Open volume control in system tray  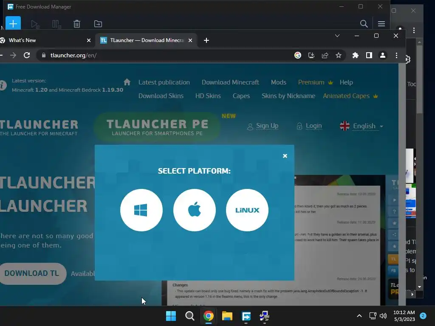point(383,316)
